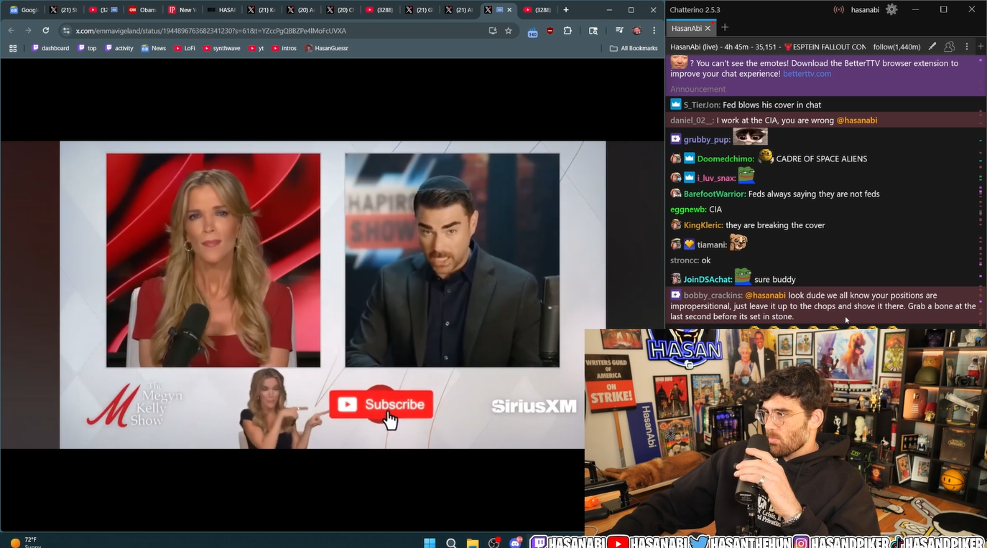Click the Chatterino streamer mode broadcast icon
This screenshot has width=987, height=548.
pyautogui.click(x=838, y=9)
